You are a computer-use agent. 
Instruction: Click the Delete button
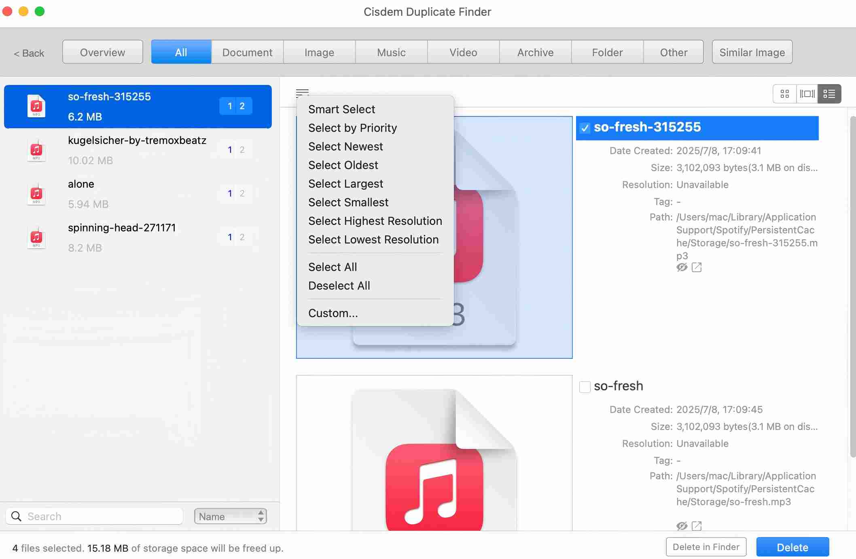click(x=792, y=547)
